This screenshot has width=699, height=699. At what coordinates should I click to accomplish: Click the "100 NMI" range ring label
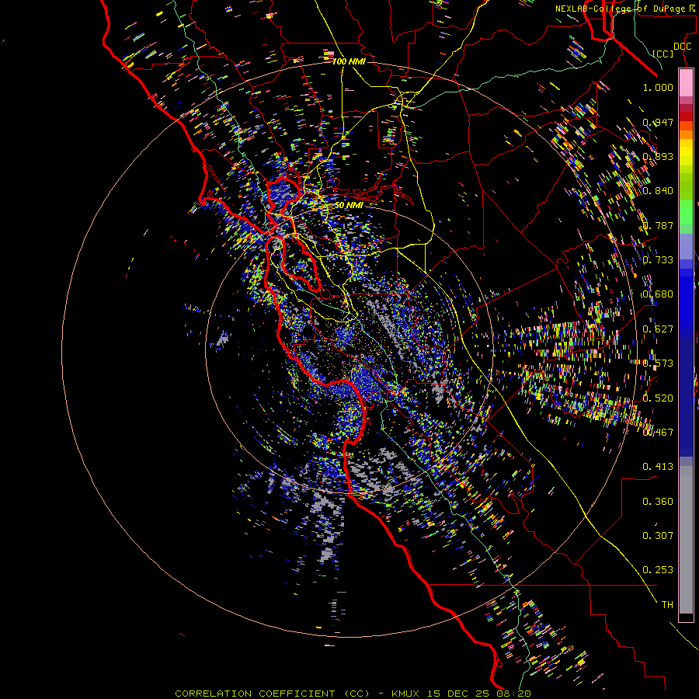pos(349,61)
